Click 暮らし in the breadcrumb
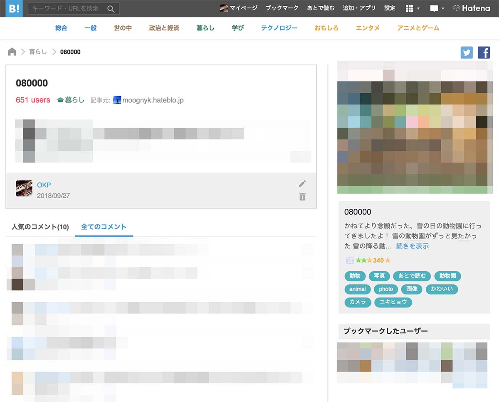 pos(38,52)
